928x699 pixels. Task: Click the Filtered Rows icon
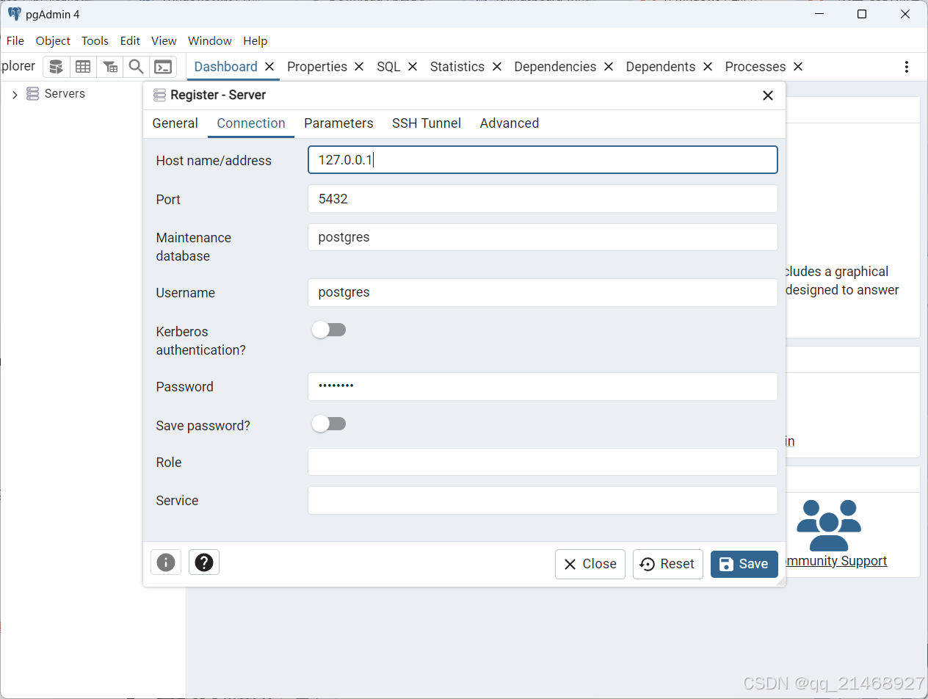110,67
